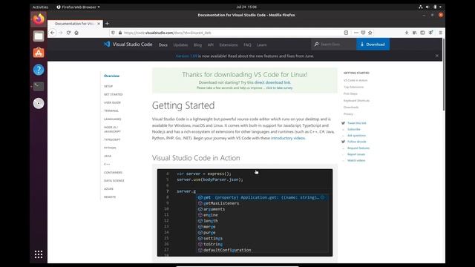Expand PYTHON section in sidebar

click(x=110, y=148)
